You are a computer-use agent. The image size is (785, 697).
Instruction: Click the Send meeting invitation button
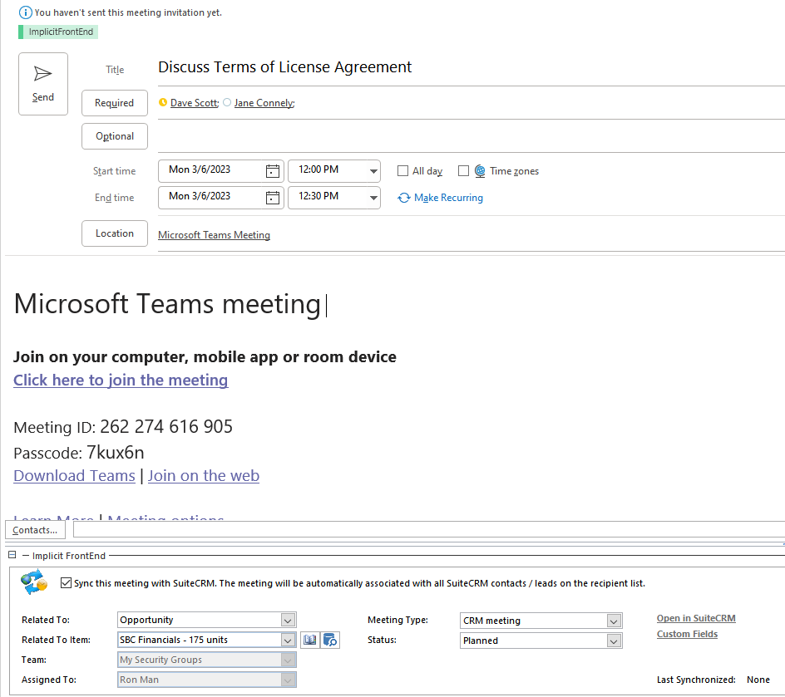[43, 84]
